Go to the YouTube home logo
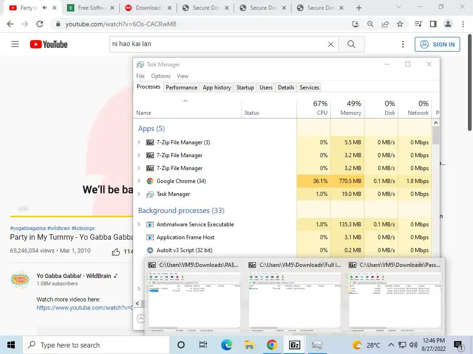 (x=49, y=44)
